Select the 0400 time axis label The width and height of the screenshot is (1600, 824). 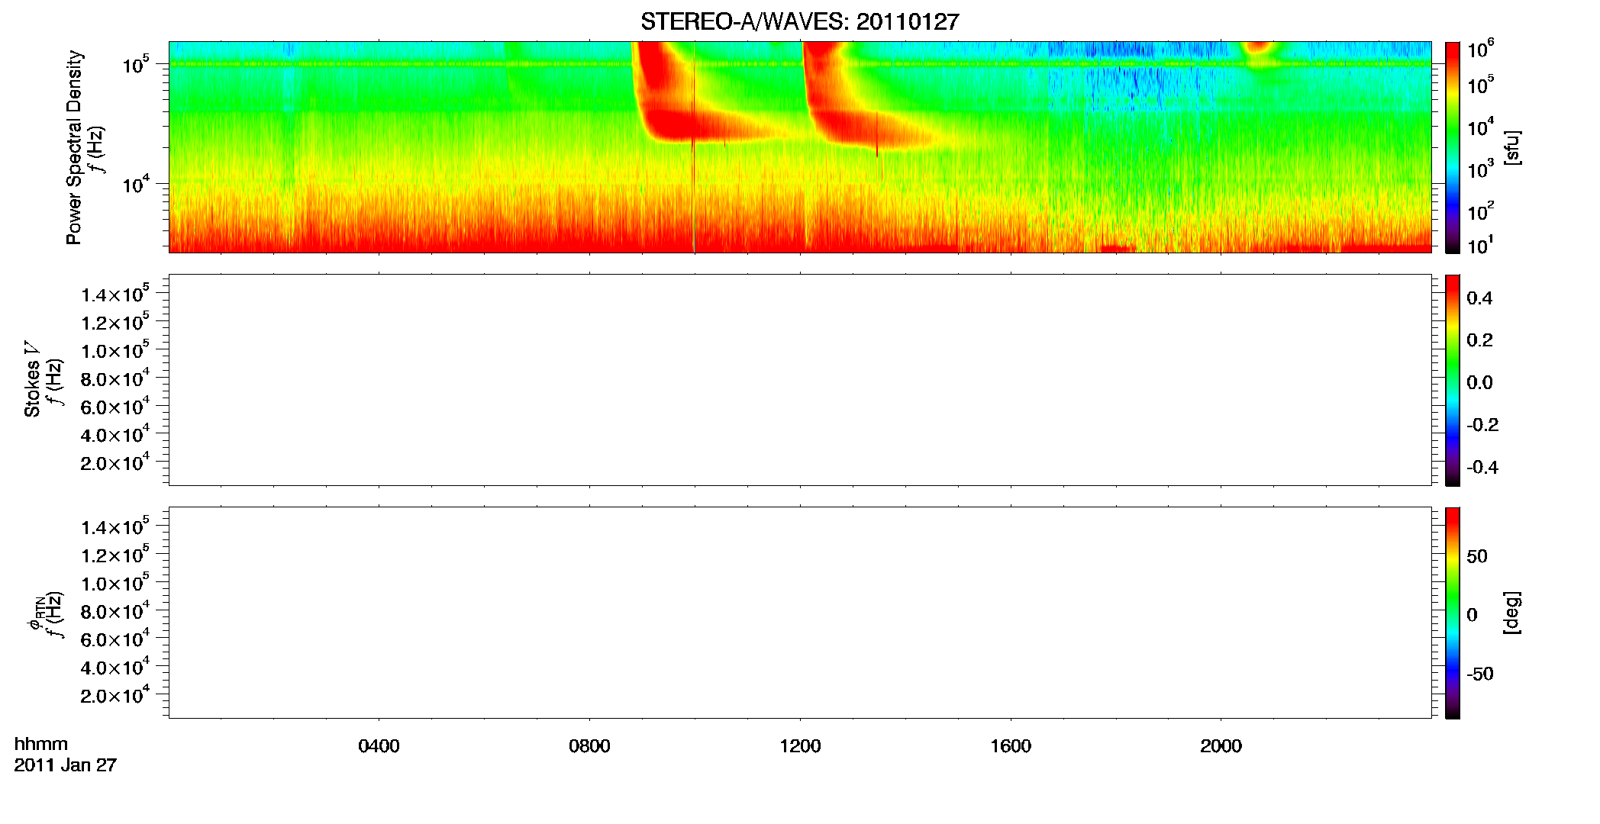coord(379,746)
